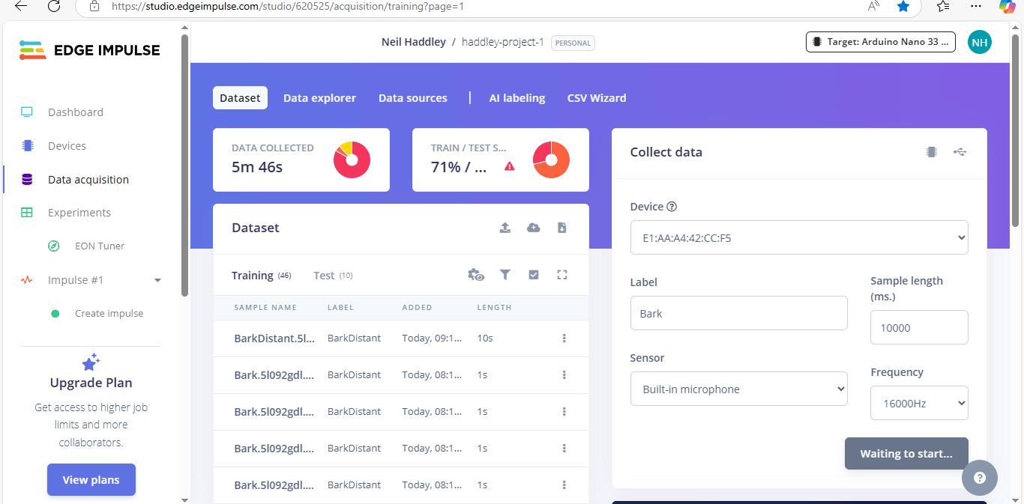Select the Training samples tab

point(261,276)
